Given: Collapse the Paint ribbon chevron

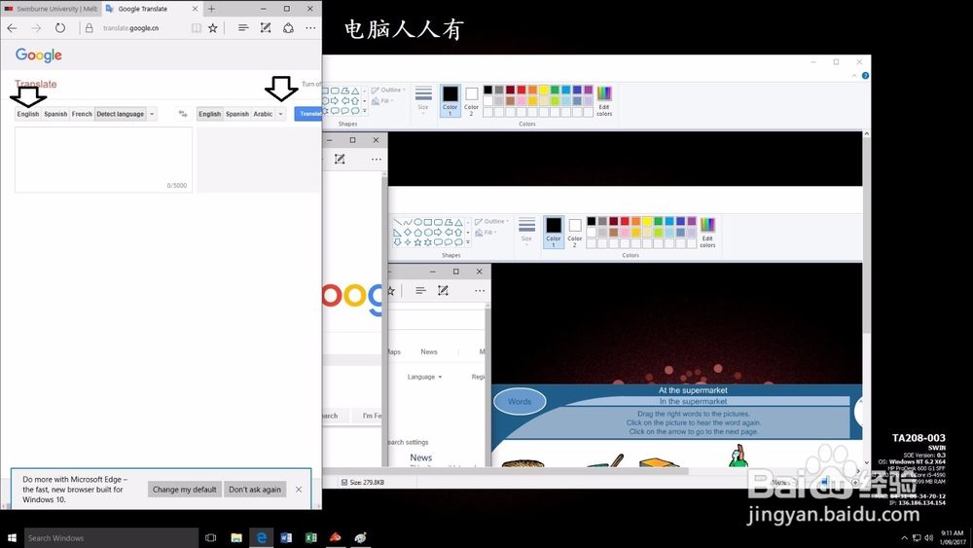Looking at the screenshot, I should pos(854,76).
